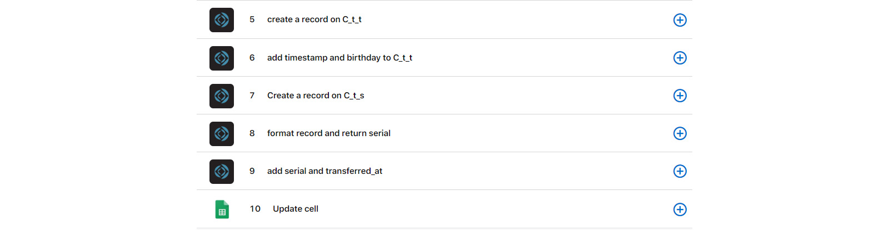Click the app icon for step 6
Viewport: 889px width, 230px height.
pyautogui.click(x=222, y=58)
